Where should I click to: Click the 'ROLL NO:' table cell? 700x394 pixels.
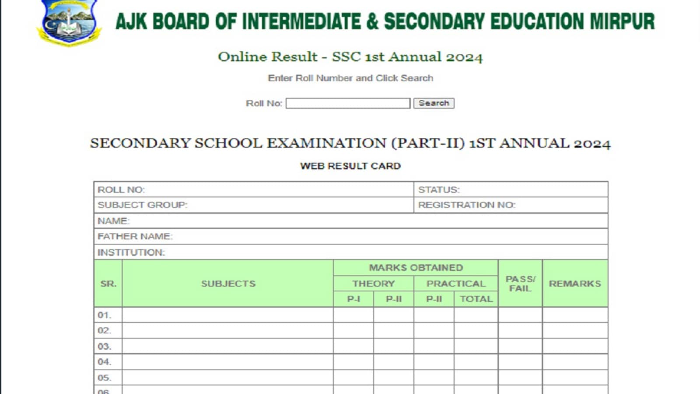(x=254, y=190)
